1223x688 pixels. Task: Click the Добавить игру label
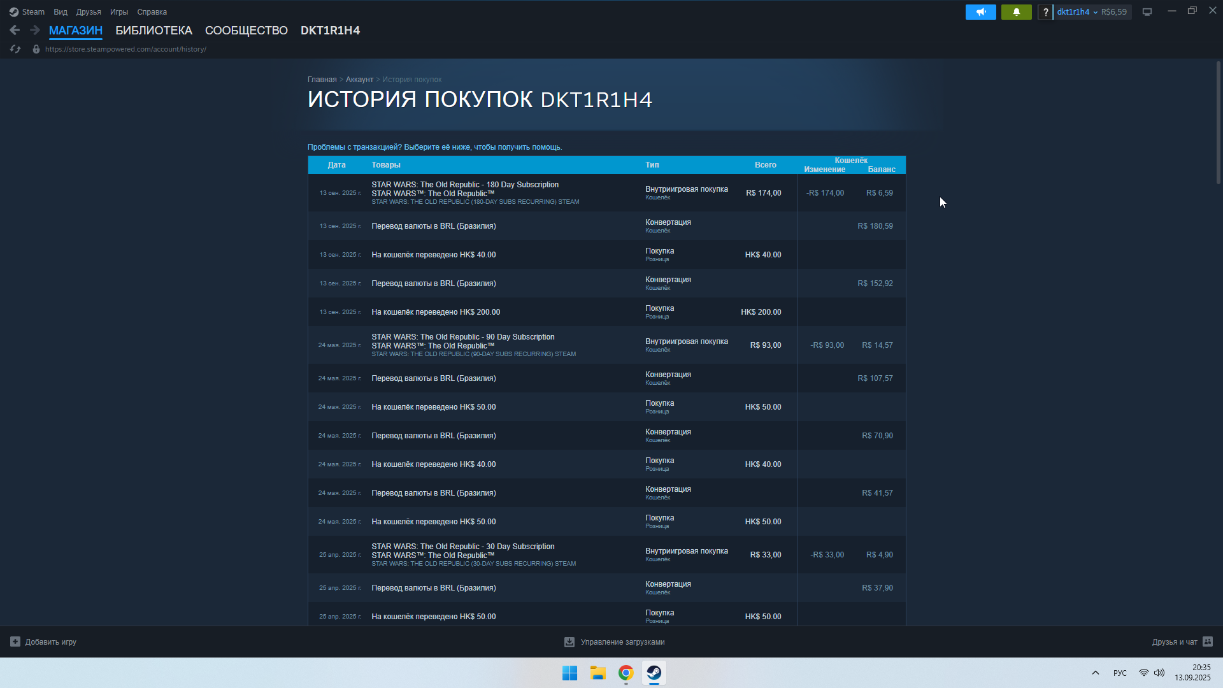coord(51,642)
